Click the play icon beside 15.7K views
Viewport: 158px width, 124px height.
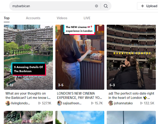coord(92,103)
